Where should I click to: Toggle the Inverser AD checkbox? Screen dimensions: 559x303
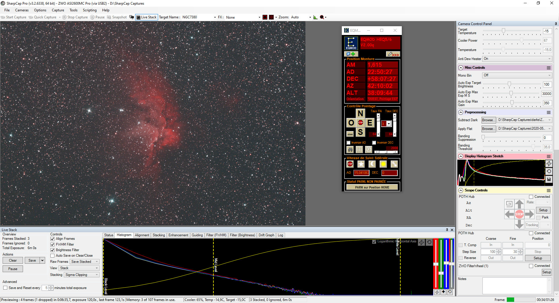coord(349,143)
